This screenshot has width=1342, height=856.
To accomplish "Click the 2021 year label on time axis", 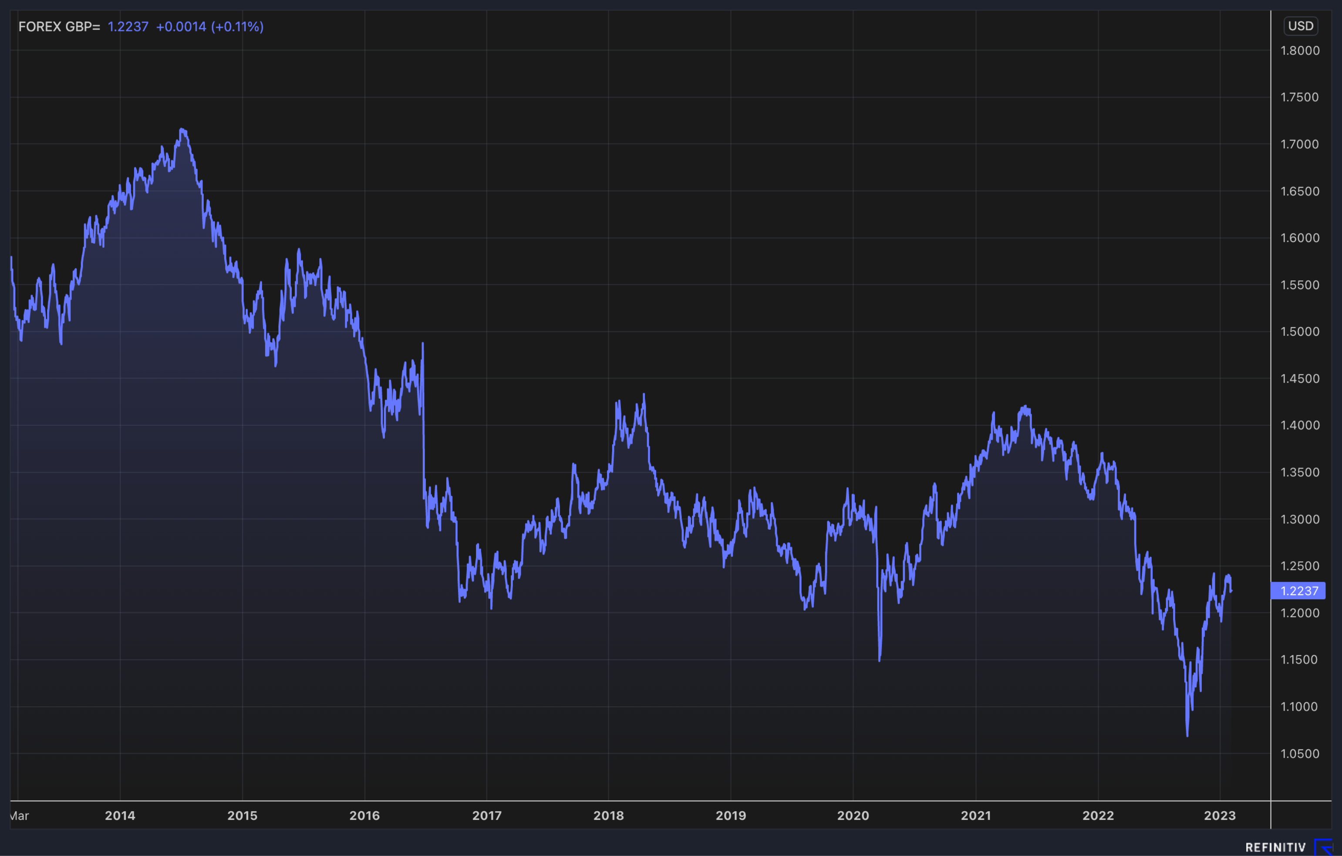I will (976, 816).
